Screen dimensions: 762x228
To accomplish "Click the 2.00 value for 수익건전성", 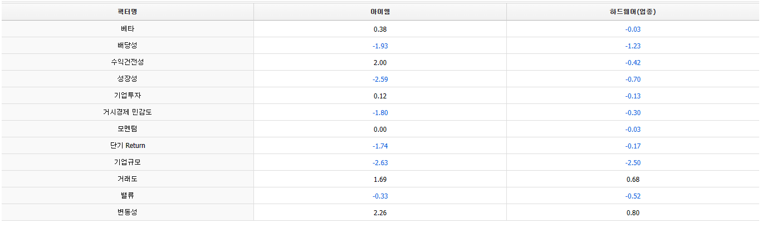I will coord(380,62).
